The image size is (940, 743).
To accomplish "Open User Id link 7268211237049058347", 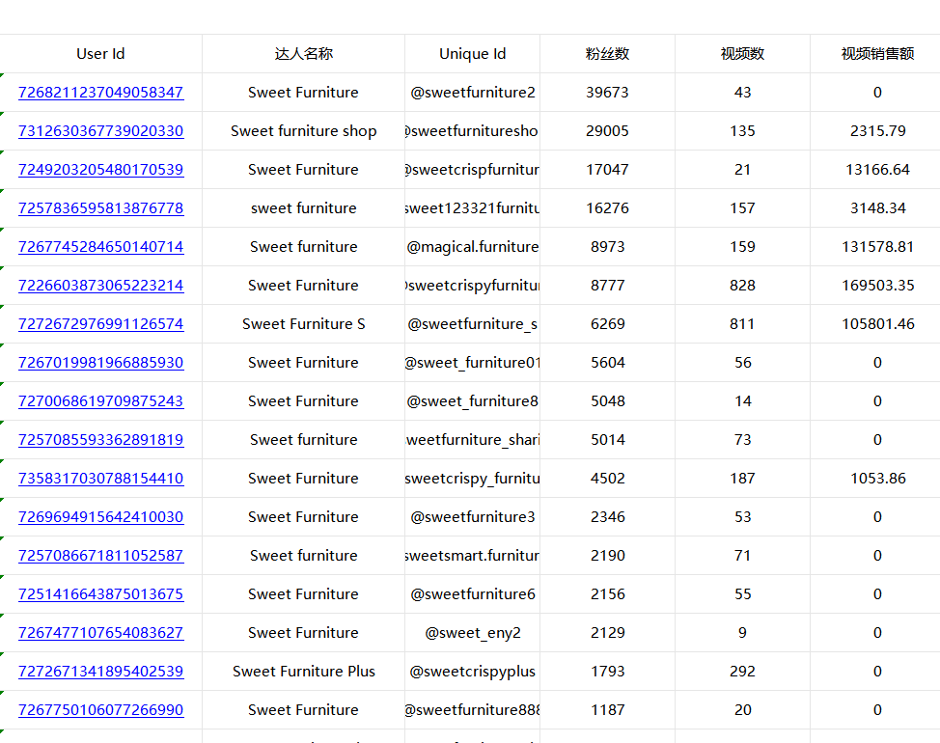I will 100,93.
